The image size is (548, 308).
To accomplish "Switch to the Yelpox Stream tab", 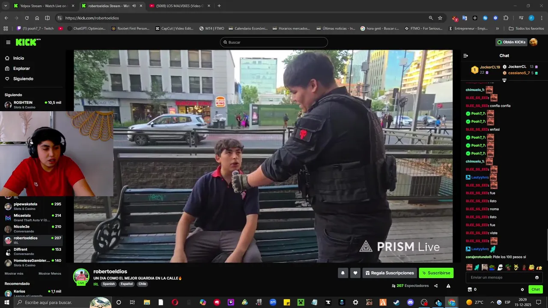I will tap(44, 6).
